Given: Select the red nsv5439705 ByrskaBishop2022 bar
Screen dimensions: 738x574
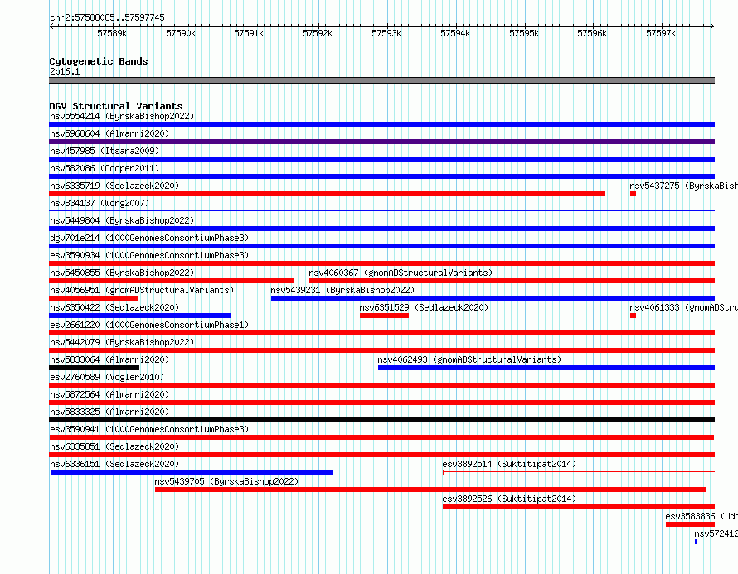Looking at the screenshot, I should pos(430,490).
